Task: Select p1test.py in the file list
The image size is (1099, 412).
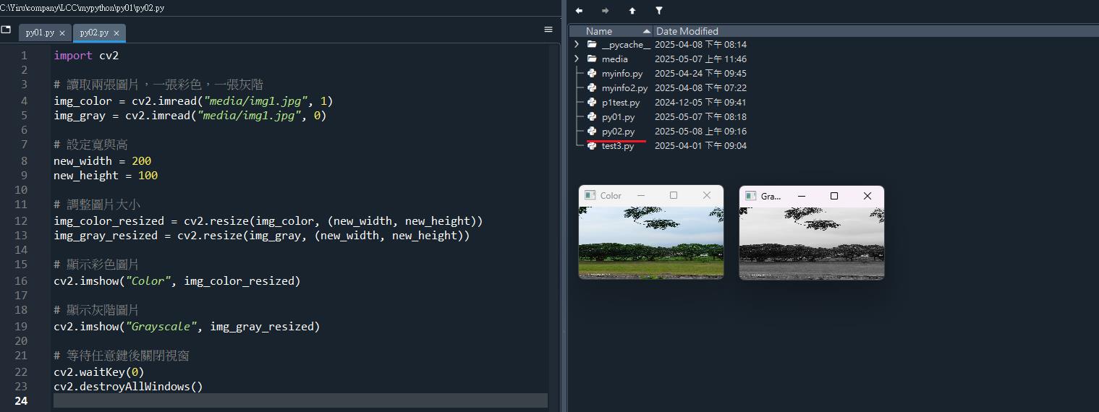Action: pos(620,102)
